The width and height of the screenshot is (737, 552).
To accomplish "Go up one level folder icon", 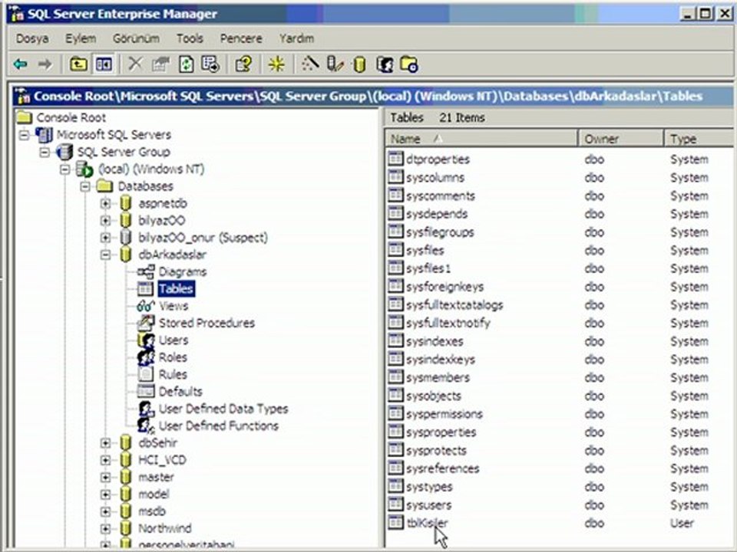I will pyautogui.click(x=78, y=64).
